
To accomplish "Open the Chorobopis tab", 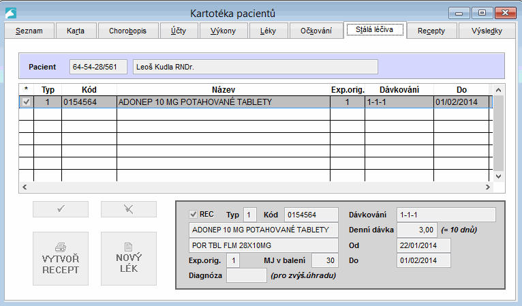I will (128, 31).
